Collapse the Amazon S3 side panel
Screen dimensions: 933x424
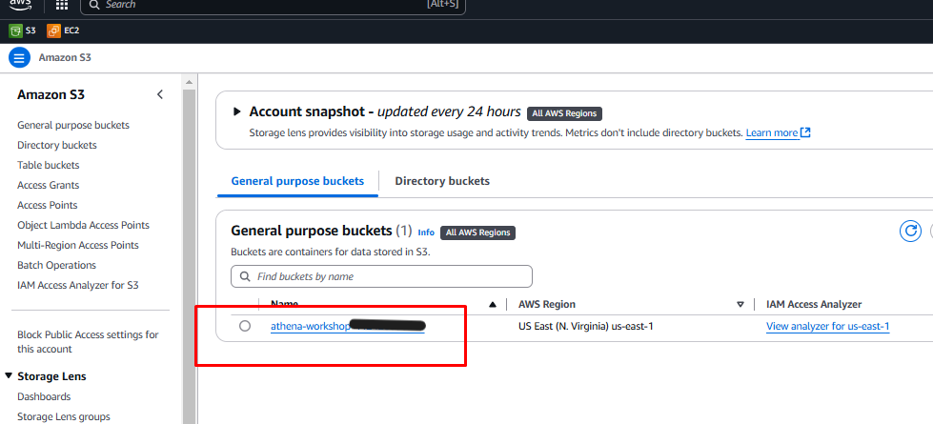tap(160, 94)
